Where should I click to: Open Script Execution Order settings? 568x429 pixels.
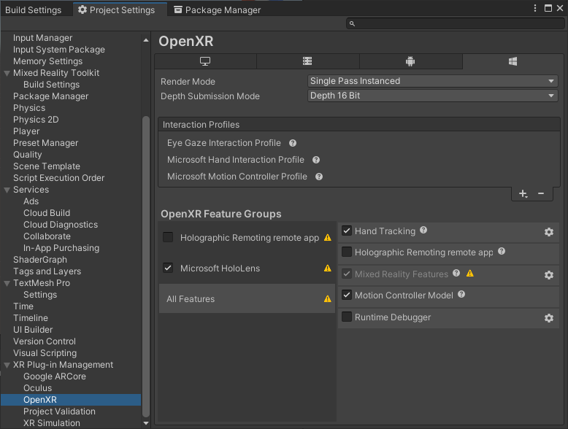(x=58, y=178)
